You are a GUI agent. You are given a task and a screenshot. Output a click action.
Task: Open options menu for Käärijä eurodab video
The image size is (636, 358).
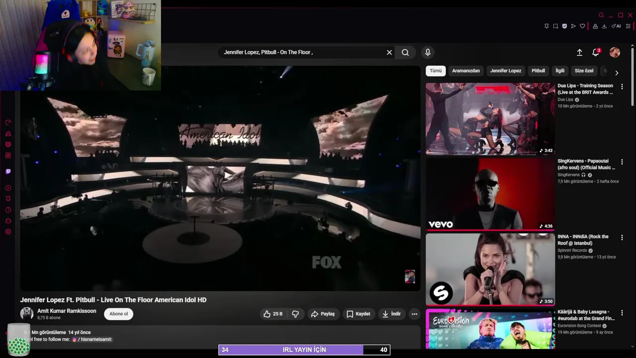coord(622,313)
